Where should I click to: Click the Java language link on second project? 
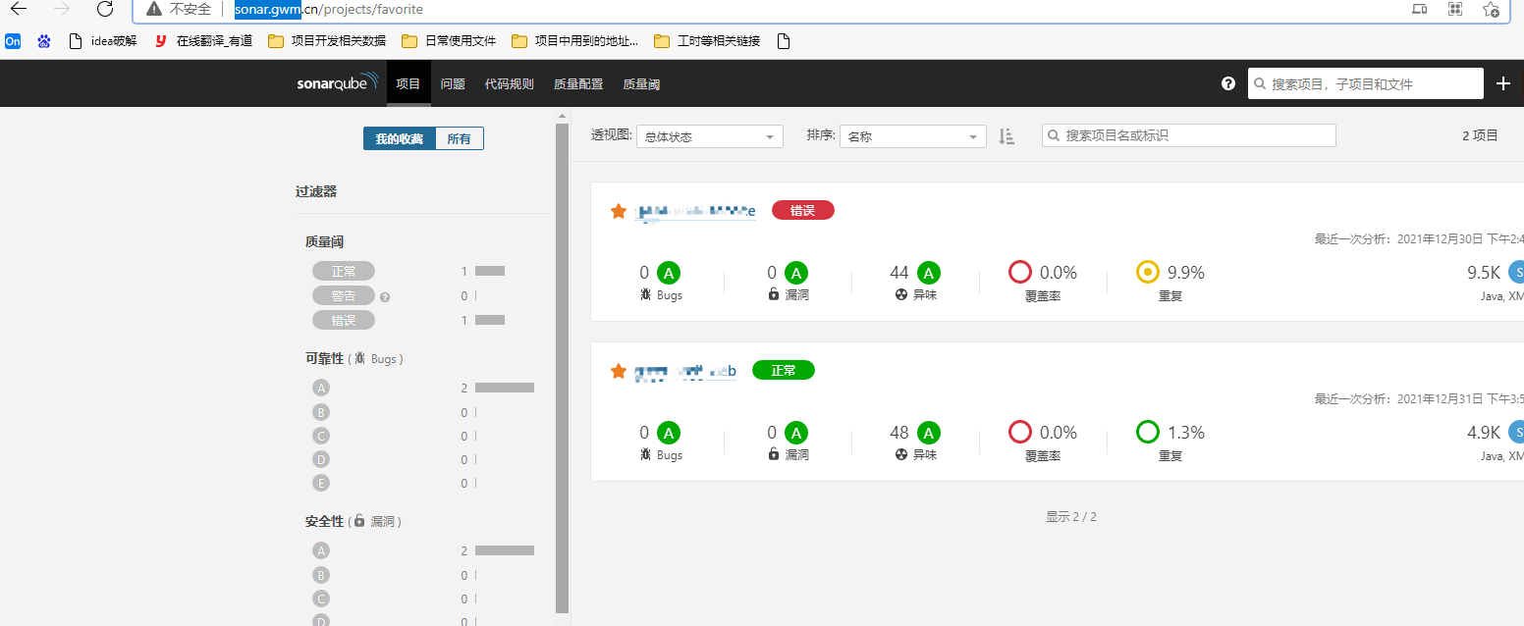pyautogui.click(x=1494, y=455)
